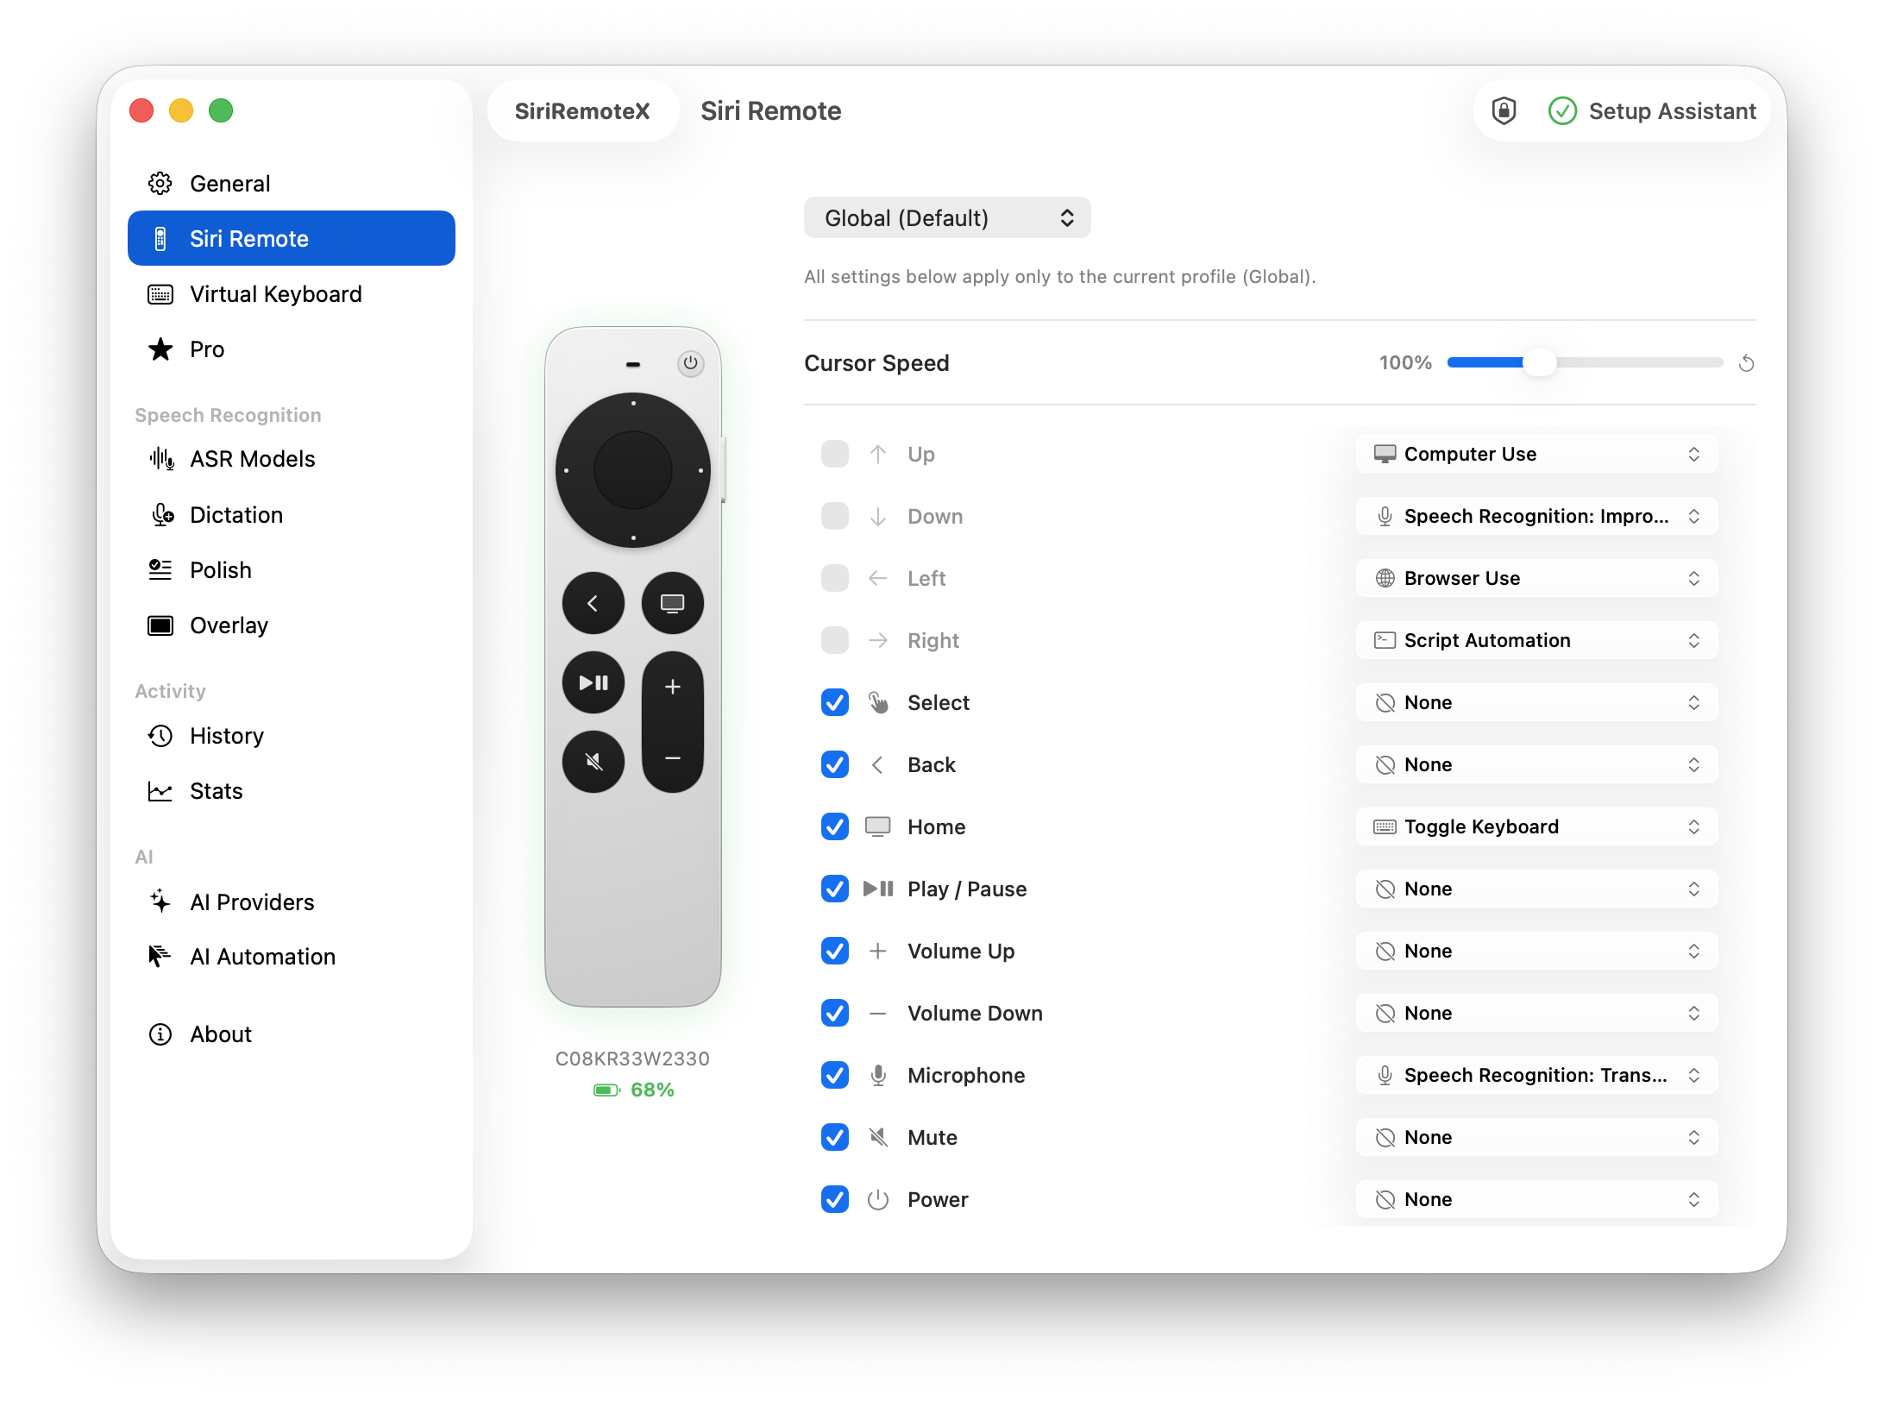Open the Script Automation action dropdown
Image resolution: width=1884 pixels, height=1401 pixels.
(1536, 641)
